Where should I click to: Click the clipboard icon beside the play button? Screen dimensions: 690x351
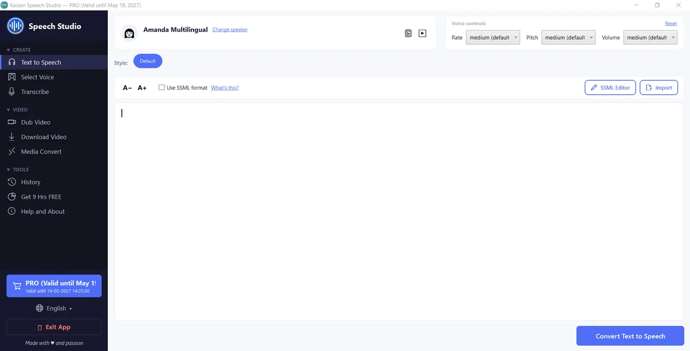tap(409, 33)
